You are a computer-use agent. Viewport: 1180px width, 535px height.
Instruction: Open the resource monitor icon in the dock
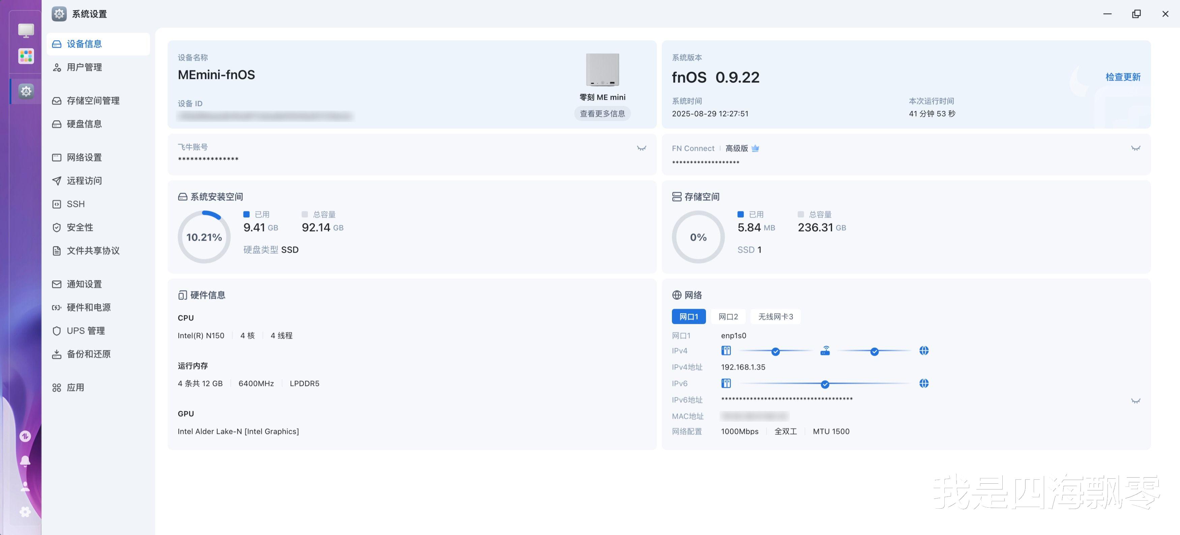coord(25,436)
